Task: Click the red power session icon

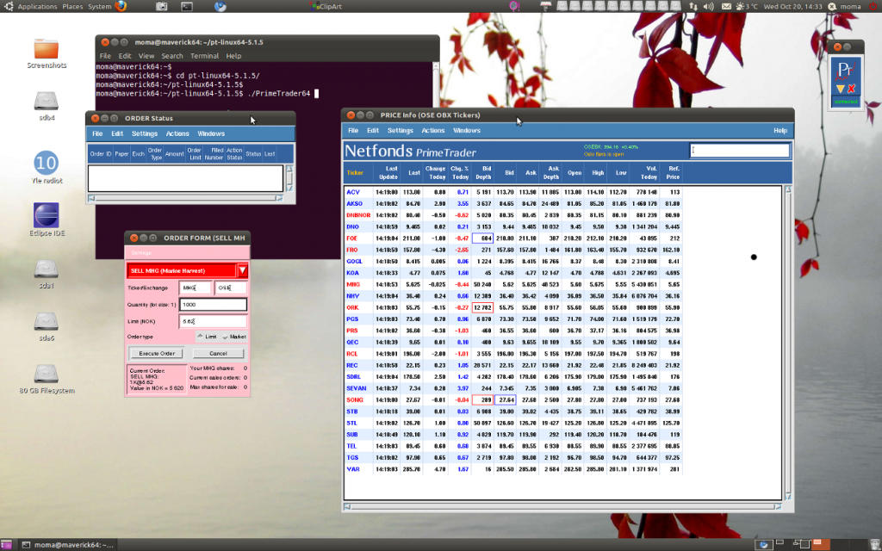Action: point(873,6)
